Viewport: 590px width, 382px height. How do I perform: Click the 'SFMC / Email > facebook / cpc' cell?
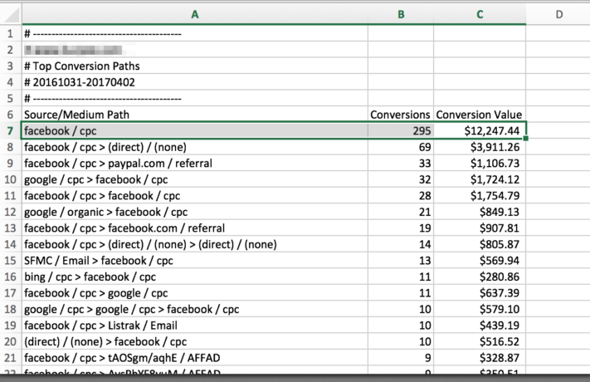pos(100,261)
